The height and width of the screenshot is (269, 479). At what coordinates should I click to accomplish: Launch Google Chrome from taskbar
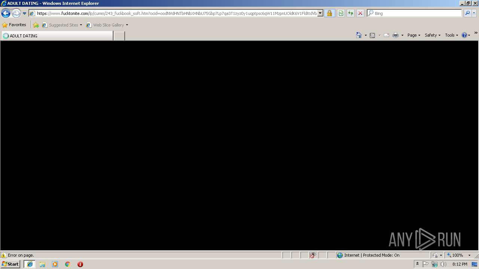[68, 264]
